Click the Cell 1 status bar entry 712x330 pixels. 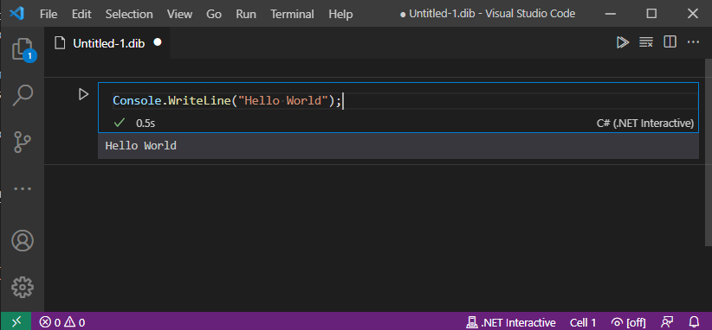coord(583,322)
